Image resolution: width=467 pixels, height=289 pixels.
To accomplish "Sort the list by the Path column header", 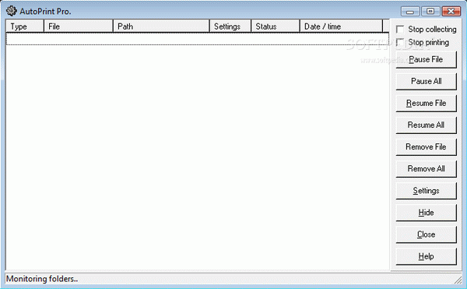I will tap(161, 26).
